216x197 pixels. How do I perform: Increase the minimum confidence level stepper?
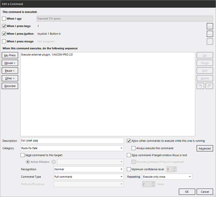pos(174,168)
